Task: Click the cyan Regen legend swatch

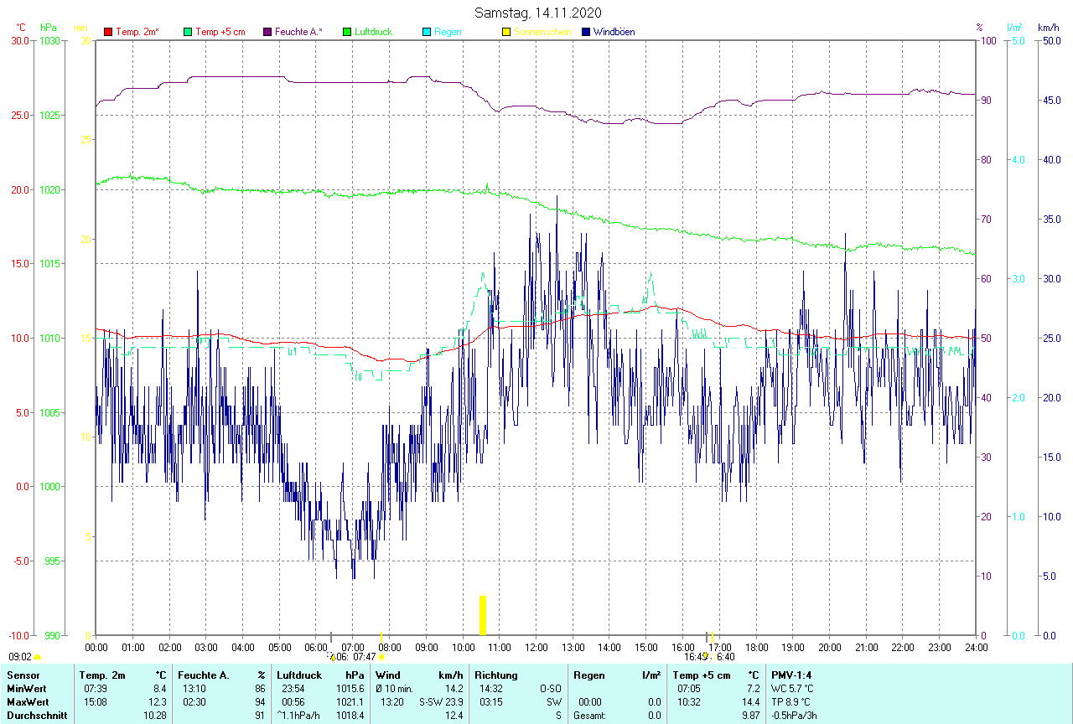Action: 427,32
